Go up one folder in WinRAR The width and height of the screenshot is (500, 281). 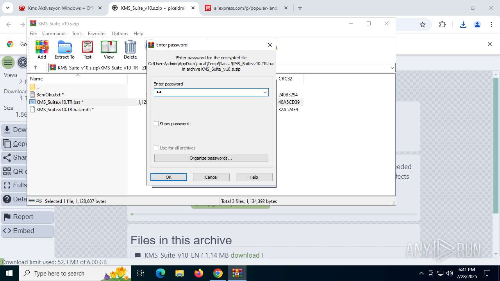click(35, 68)
